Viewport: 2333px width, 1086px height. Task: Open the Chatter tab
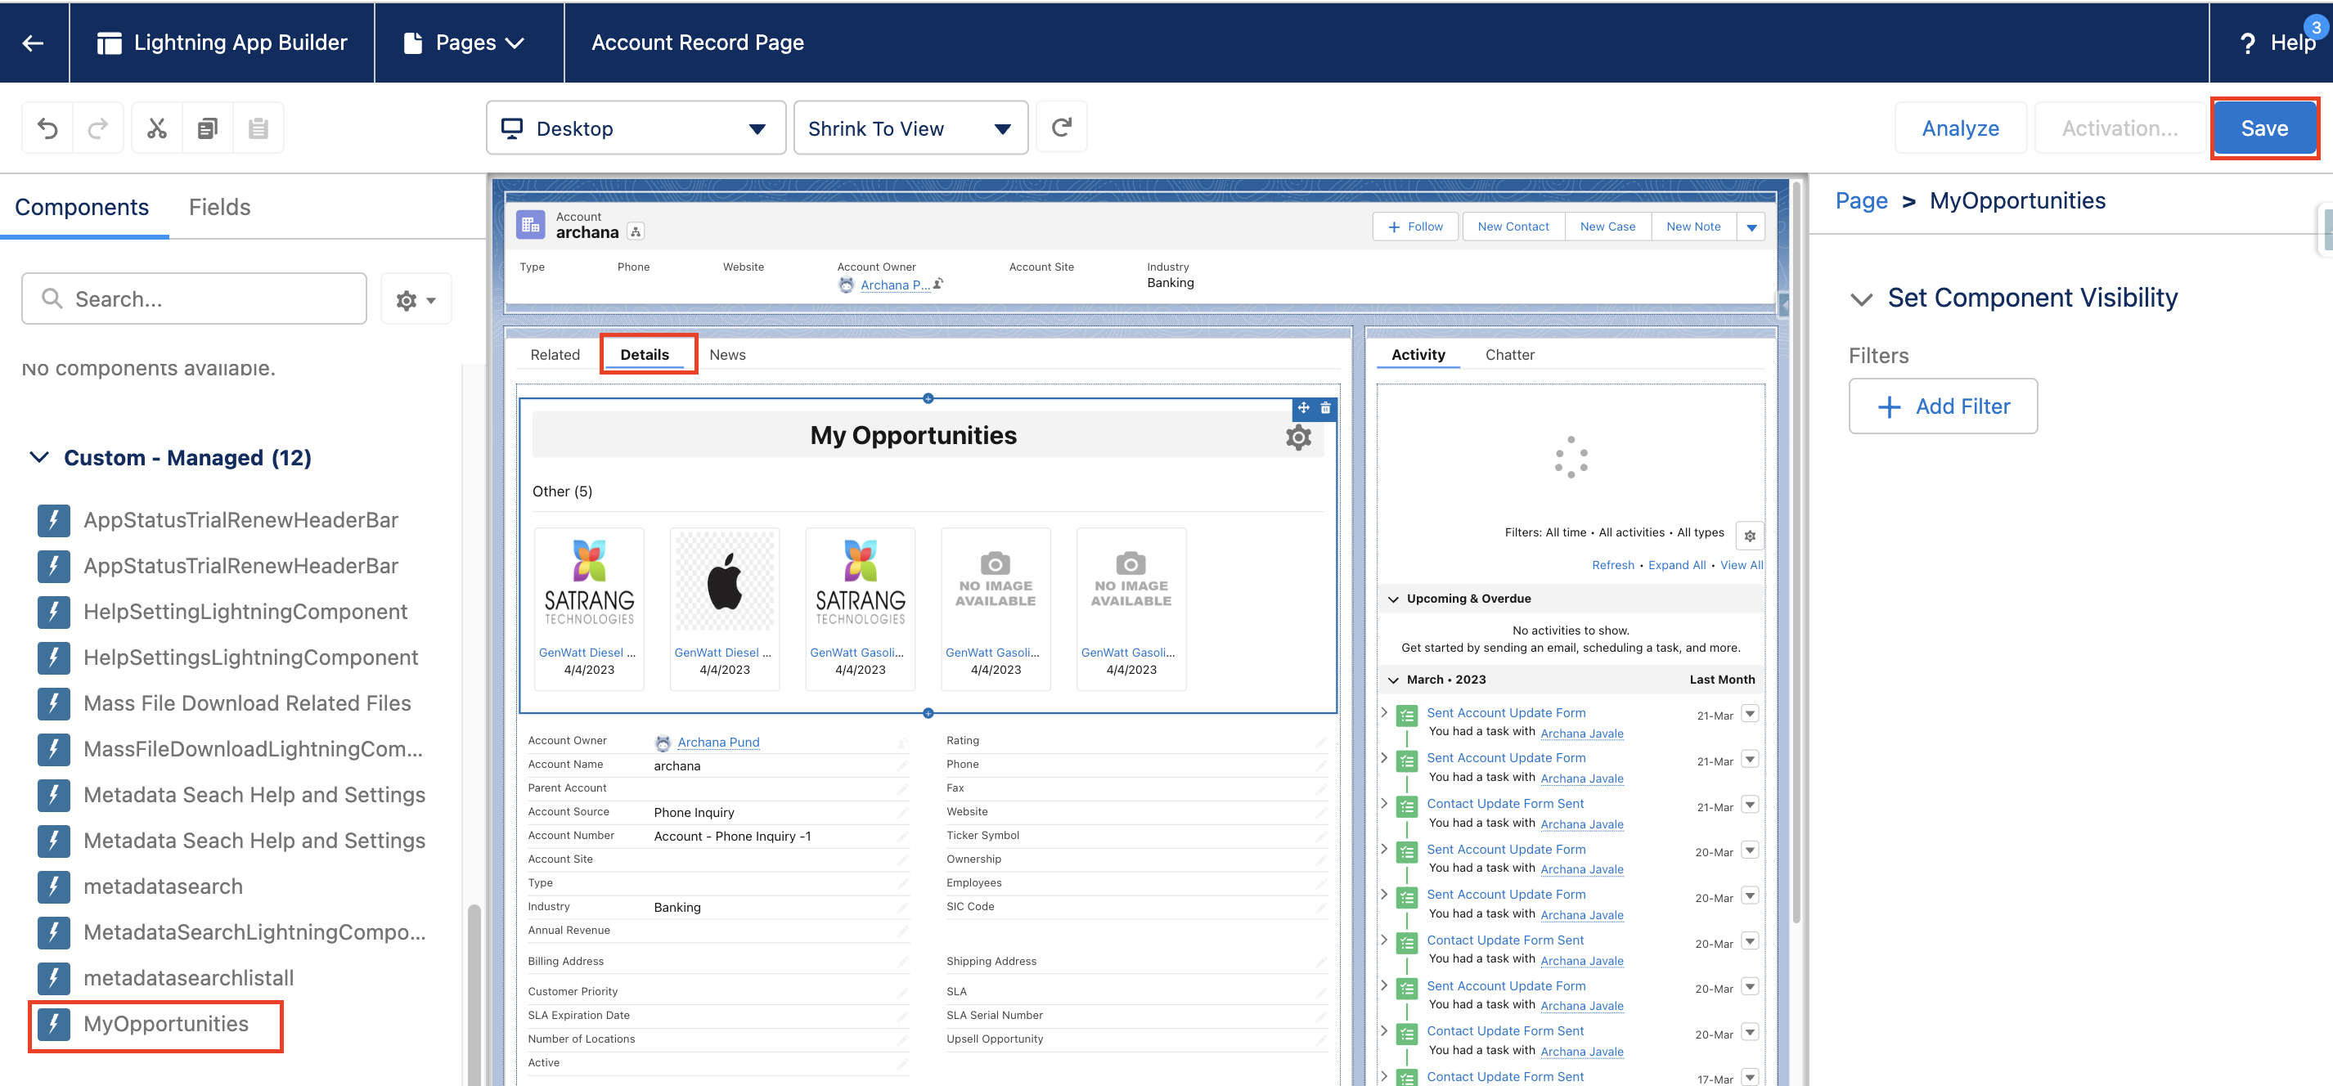click(1508, 355)
